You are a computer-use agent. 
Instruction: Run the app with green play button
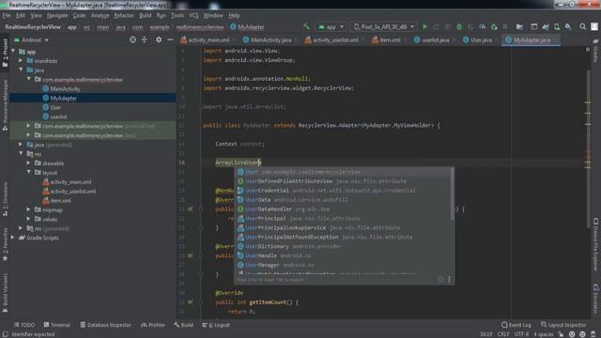[x=424, y=27]
